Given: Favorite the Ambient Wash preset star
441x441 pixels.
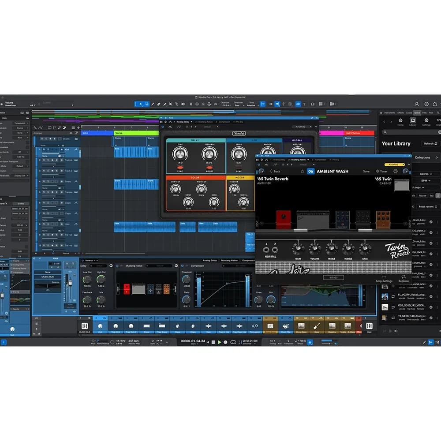Looking at the screenshot, I should (303, 171).
